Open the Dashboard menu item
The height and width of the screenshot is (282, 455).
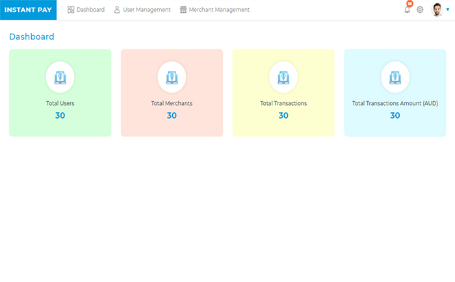(x=86, y=10)
